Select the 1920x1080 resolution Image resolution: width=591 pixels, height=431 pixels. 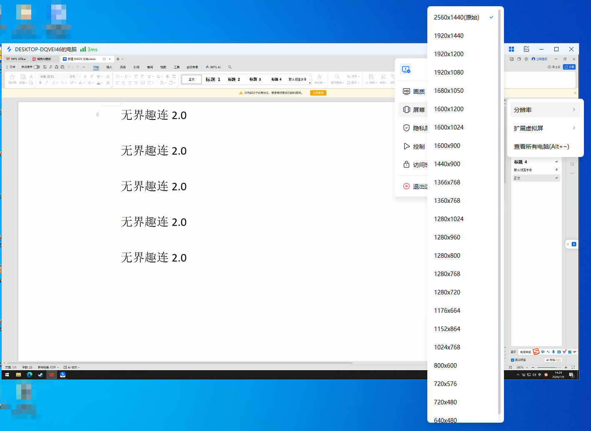point(449,72)
